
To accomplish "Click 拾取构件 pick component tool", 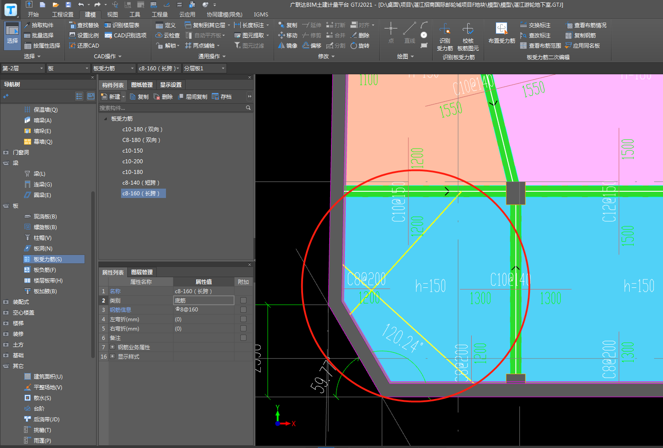I will coord(39,25).
